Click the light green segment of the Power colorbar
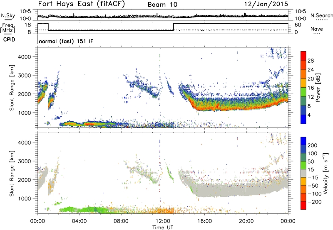This screenshot has width=333, height=230. pos(303,92)
